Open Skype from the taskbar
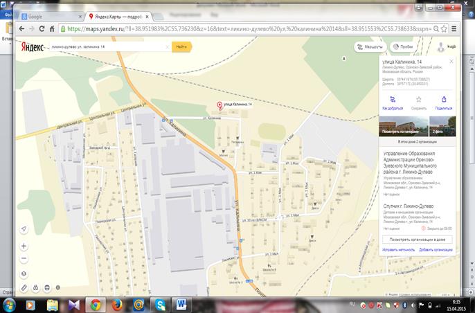 160,305
